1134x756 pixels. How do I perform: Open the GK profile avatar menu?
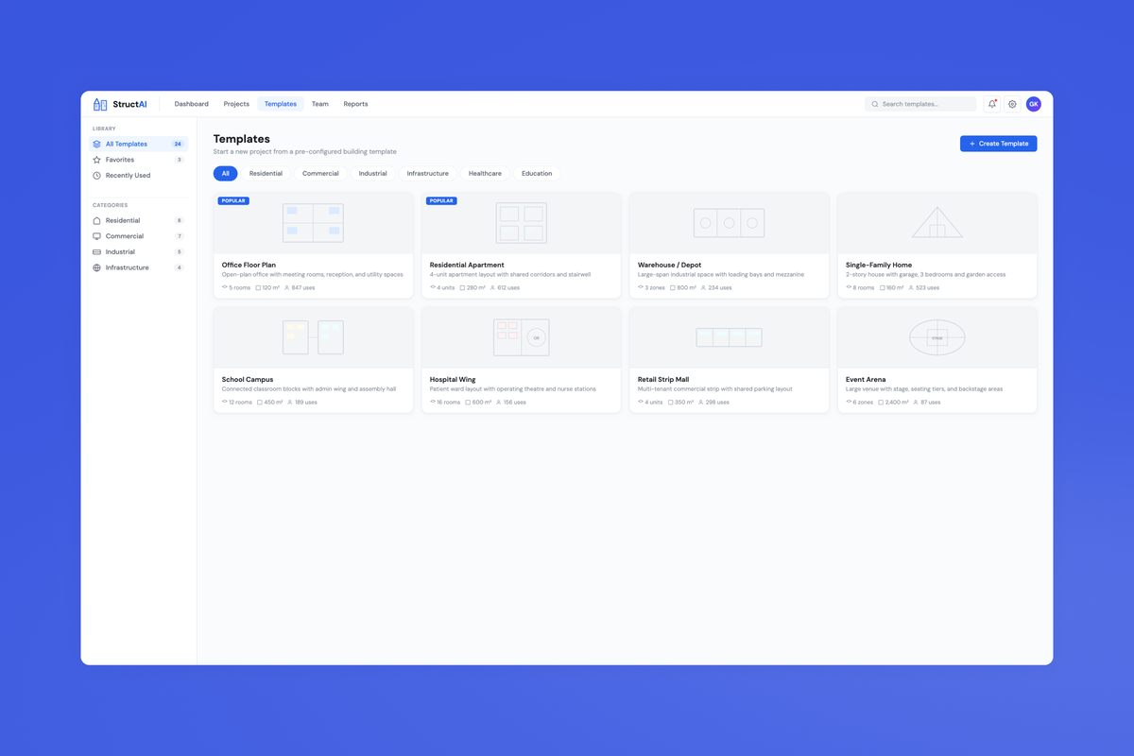tap(1033, 104)
